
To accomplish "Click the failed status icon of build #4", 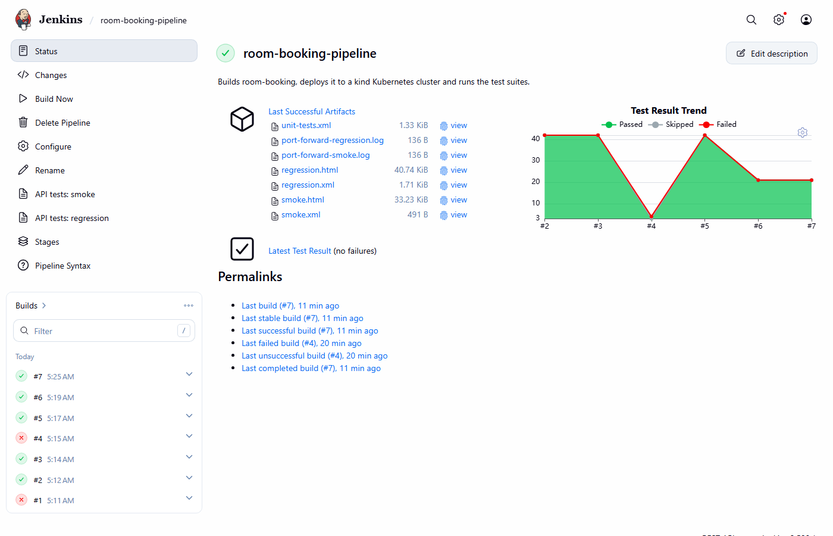I will (21, 438).
